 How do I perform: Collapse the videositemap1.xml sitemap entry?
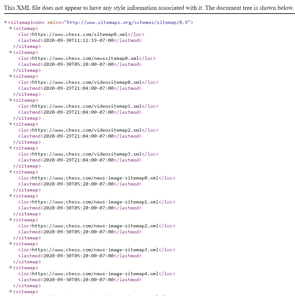[10, 100]
